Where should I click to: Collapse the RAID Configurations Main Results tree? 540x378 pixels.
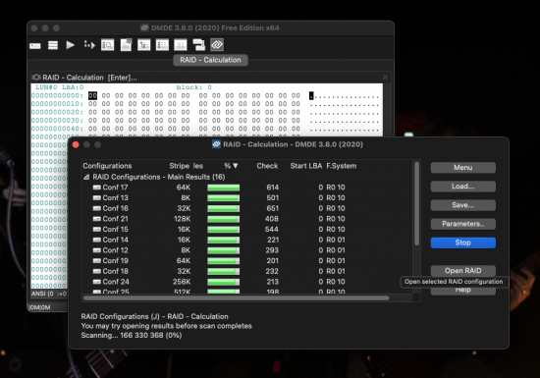[86, 177]
